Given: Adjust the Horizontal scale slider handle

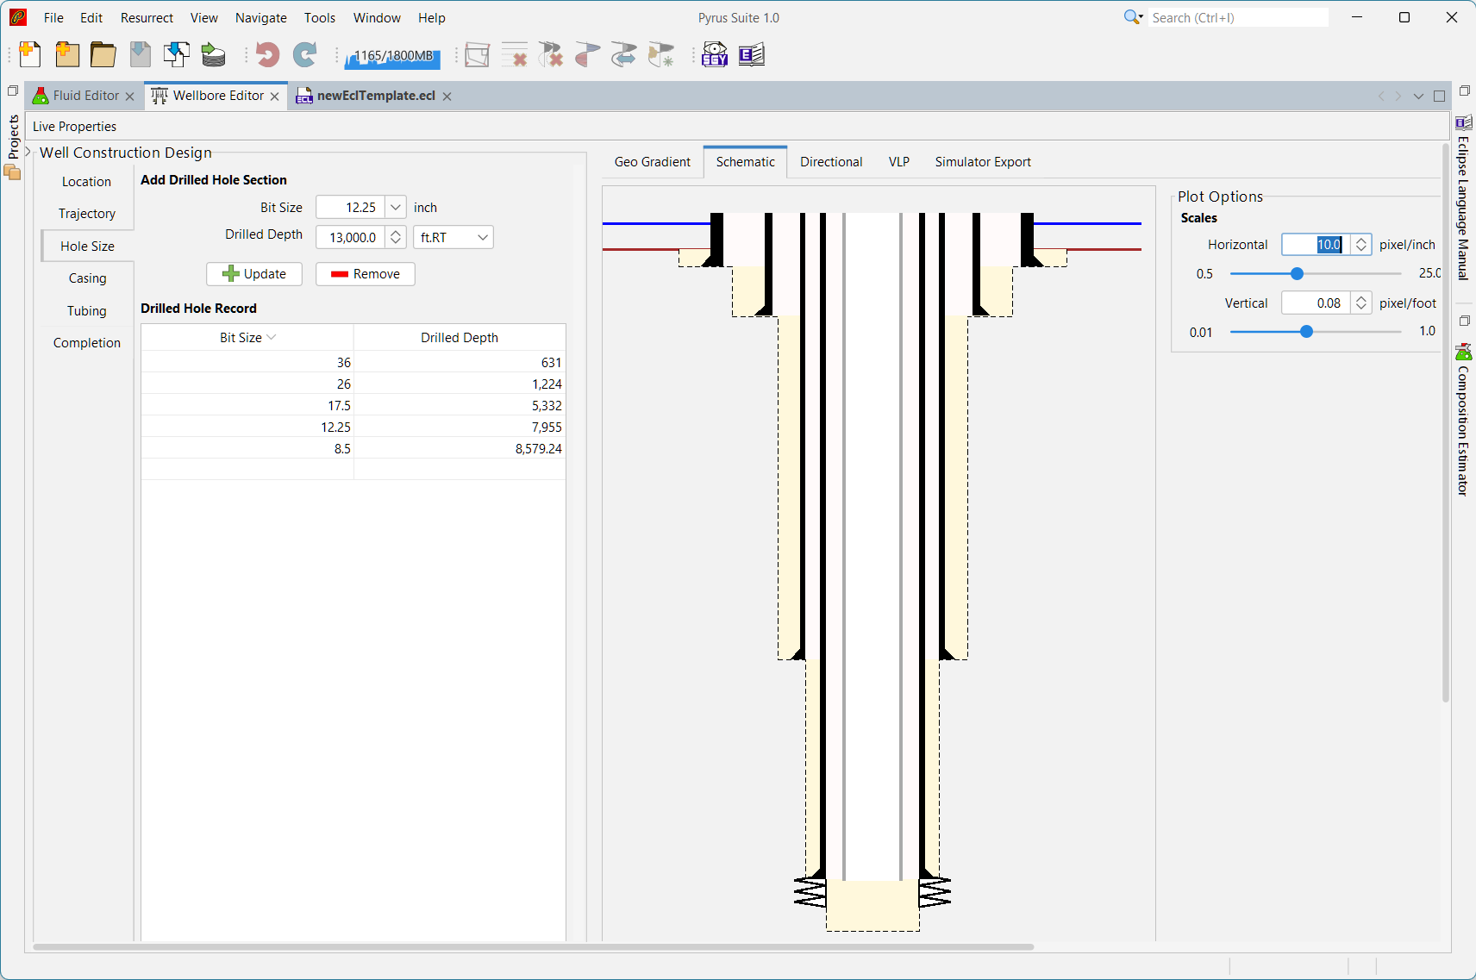Looking at the screenshot, I should click(1297, 274).
